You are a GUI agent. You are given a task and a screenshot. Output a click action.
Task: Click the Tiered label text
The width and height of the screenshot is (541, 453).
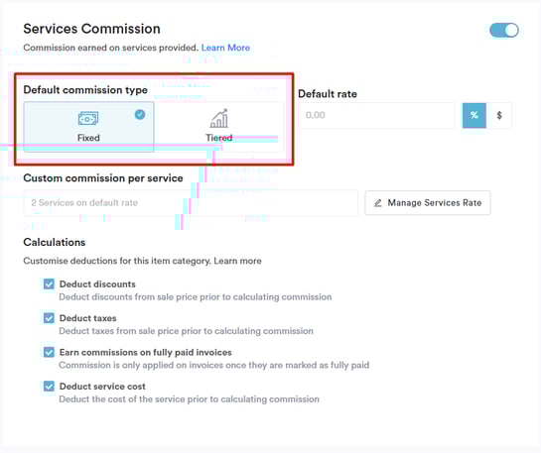point(219,138)
